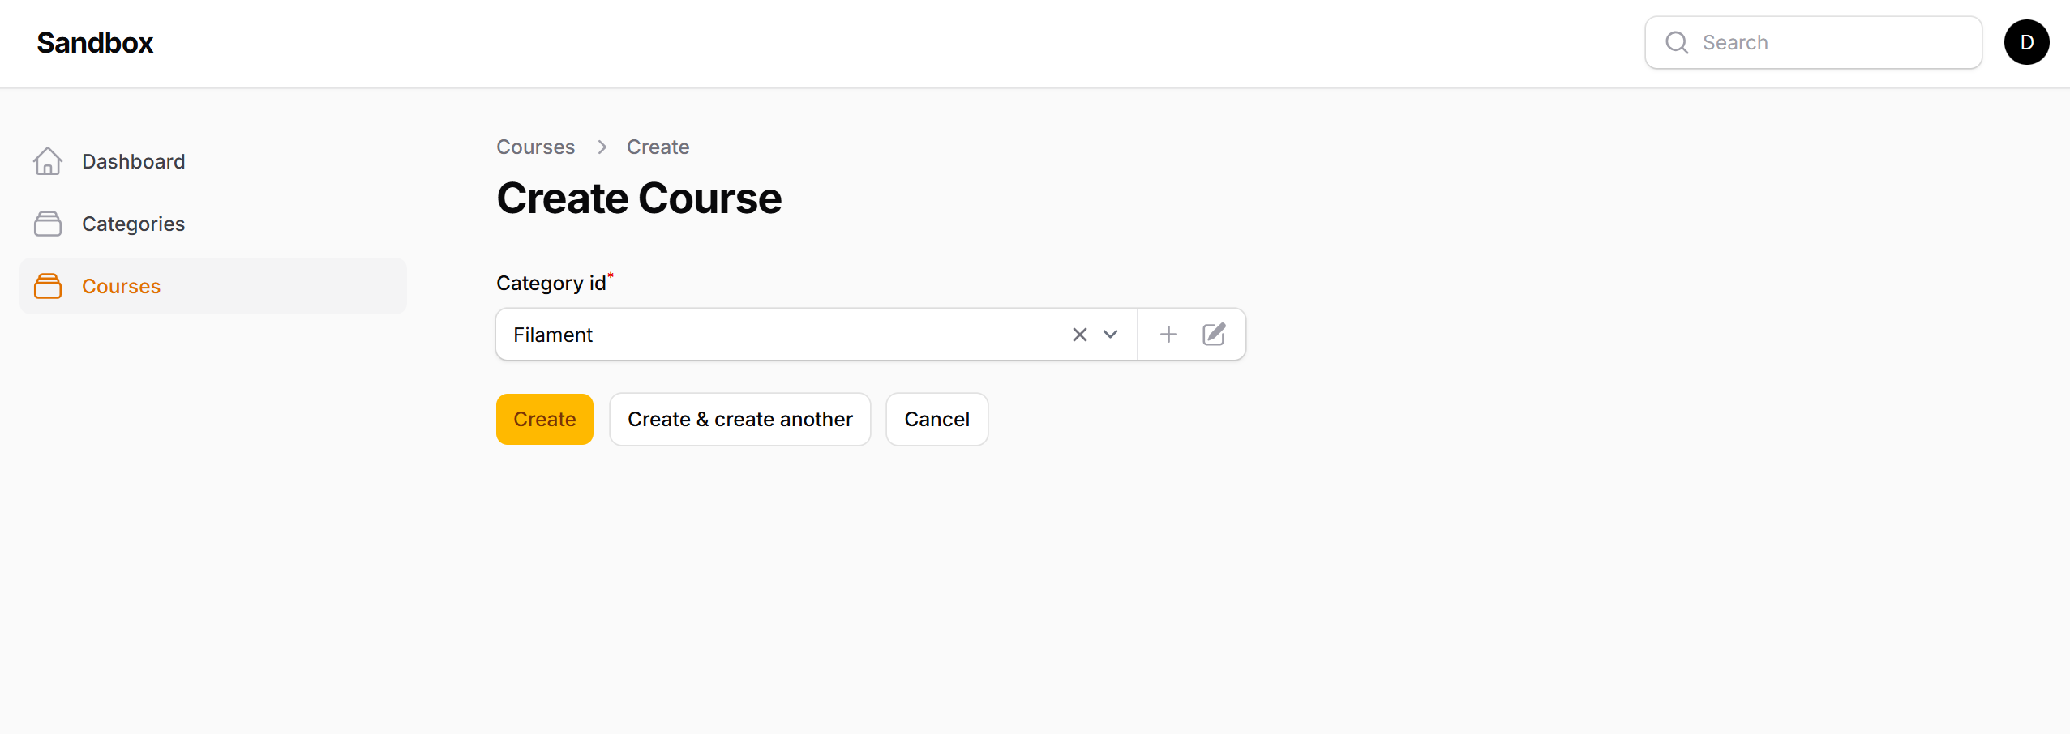Open the Courses breadcrumb link
The width and height of the screenshot is (2070, 734).
tap(535, 147)
